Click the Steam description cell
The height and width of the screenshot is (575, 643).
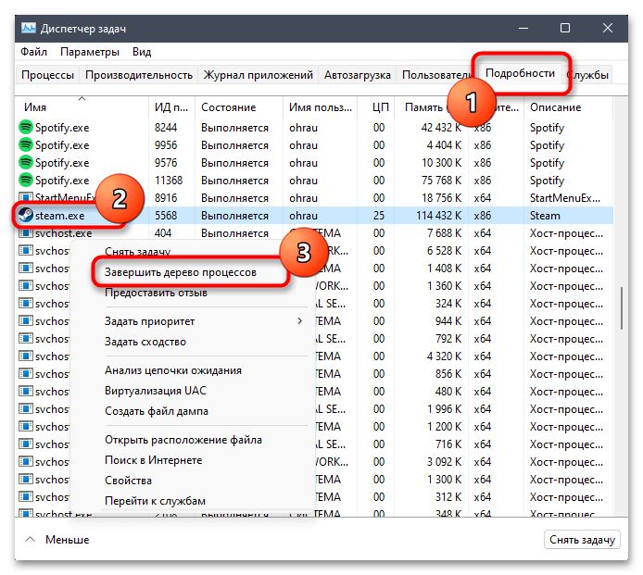545,216
